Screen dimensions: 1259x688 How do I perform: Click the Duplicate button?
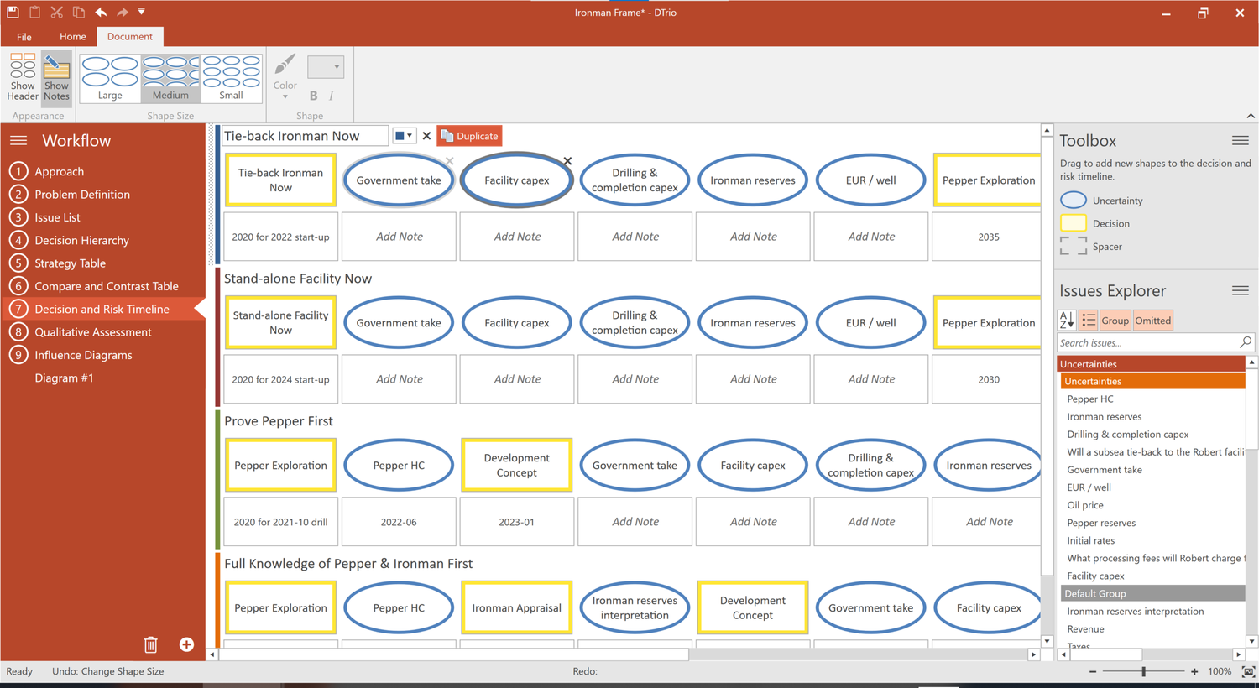[470, 136]
